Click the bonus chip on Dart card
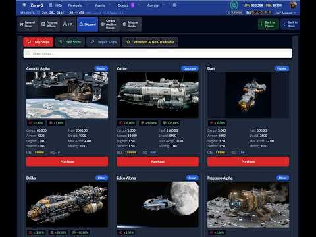This screenshot has height=237, width=316. click(x=217, y=123)
